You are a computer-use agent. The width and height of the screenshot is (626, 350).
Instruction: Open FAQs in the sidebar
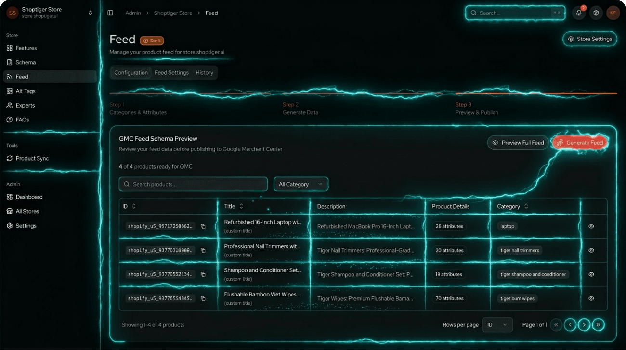tap(50, 120)
